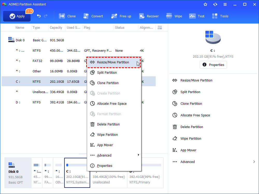This screenshot has height=194, width=259.
Task: Select the 45... NT... partition block in disk map
Action: [x=37, y=173]
